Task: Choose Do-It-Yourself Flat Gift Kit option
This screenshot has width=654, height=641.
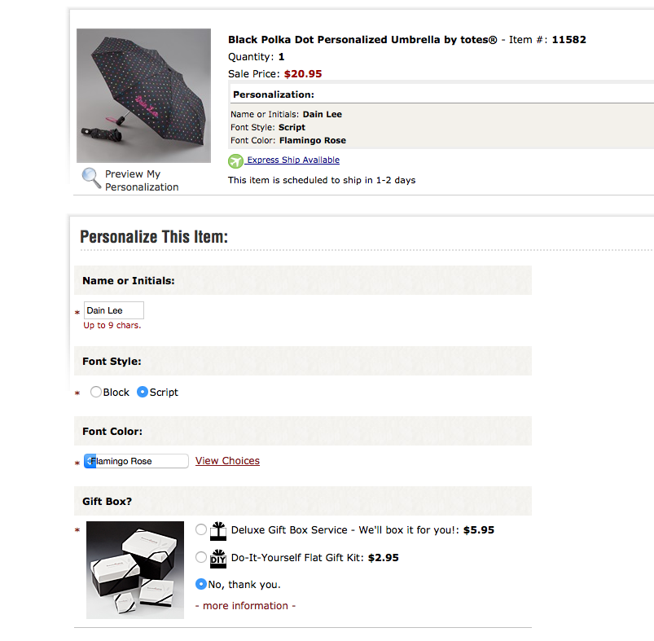Action: coord(201,558)
